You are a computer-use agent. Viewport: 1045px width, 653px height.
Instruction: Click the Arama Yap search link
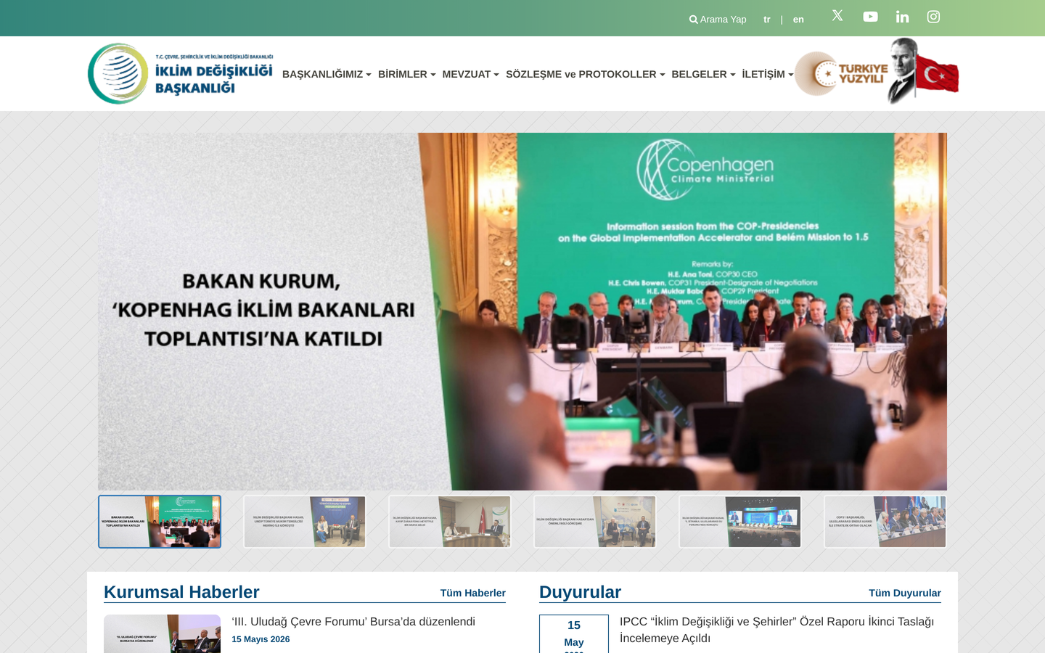point(718,20)
